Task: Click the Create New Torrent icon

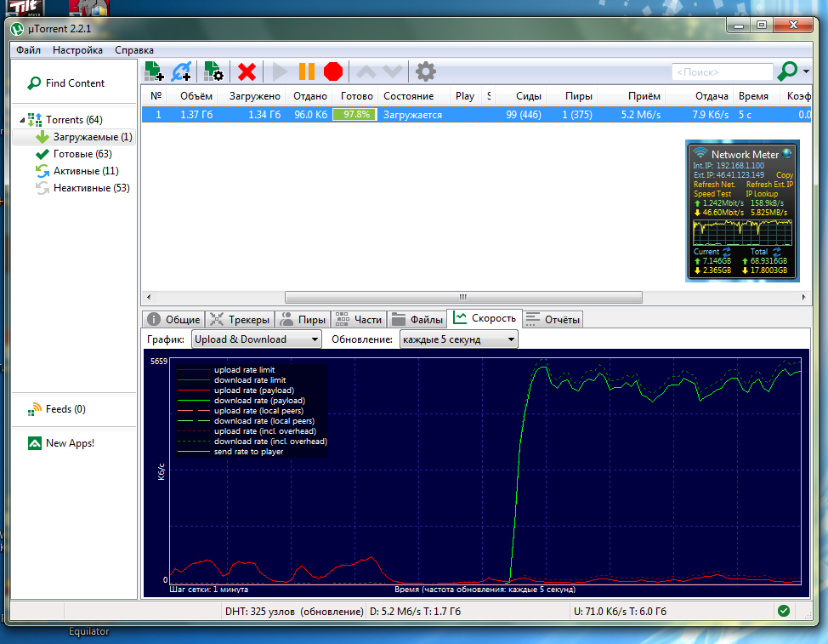Action: coord(213,71)
